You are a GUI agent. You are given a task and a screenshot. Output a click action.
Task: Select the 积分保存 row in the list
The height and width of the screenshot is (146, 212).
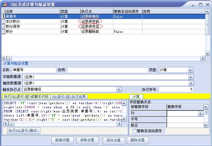(x=103, y=27)
